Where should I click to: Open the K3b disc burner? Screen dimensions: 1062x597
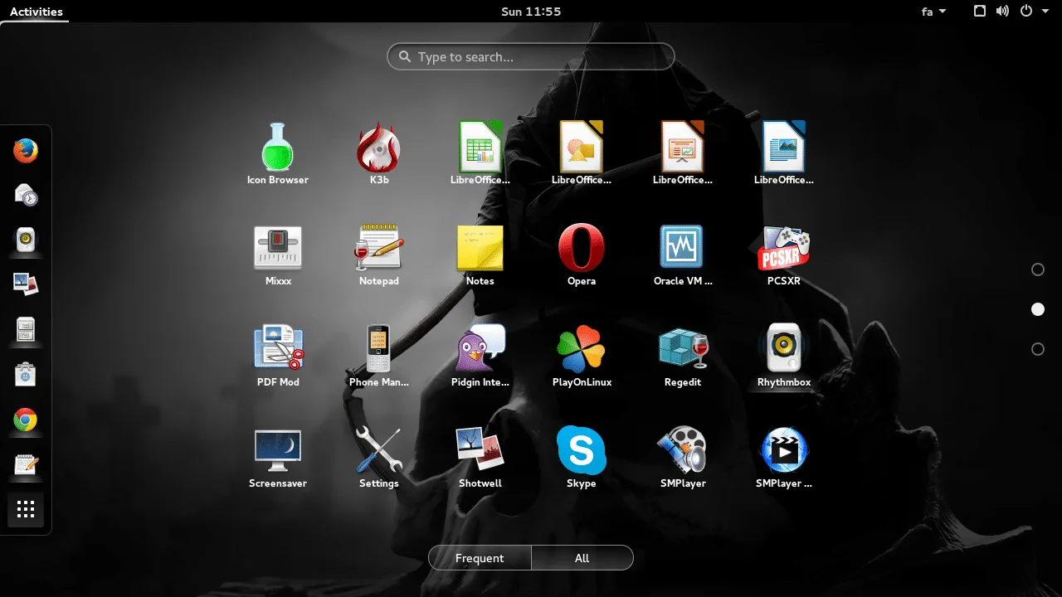point(378,153)
